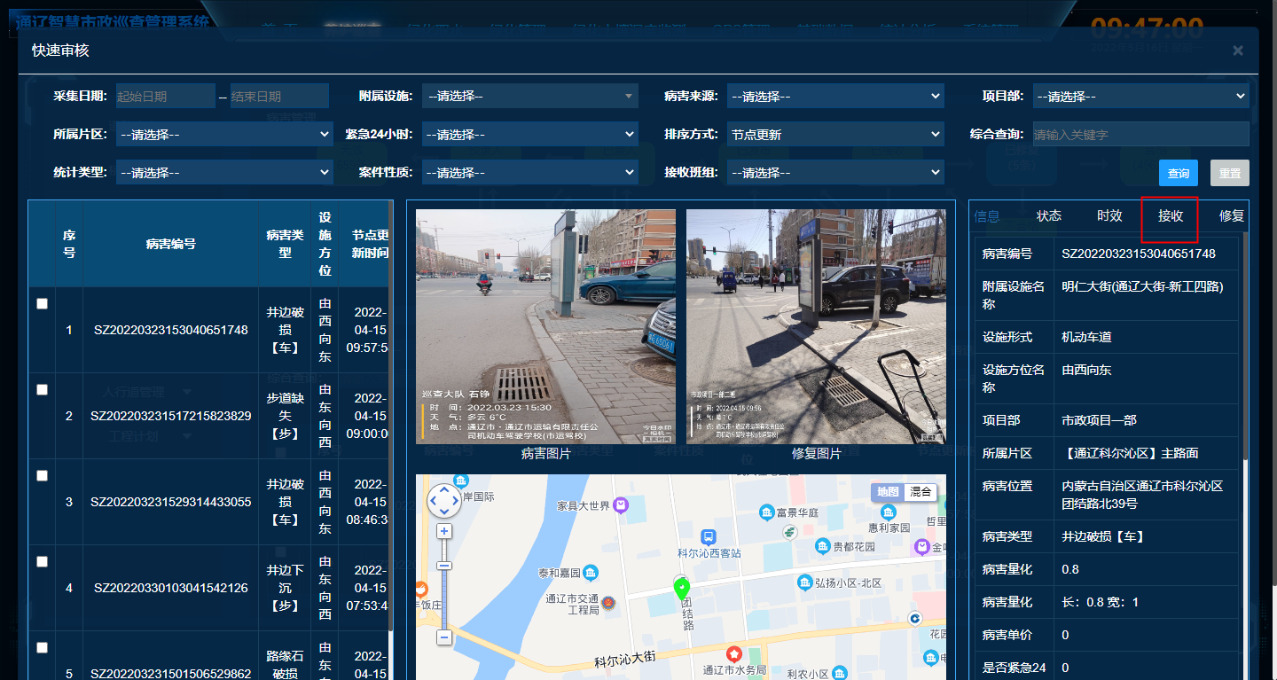This screenshot has height=680, width=1277.
Task: Open the 排序方式 dropdown showing 节点更新
Action: (x=835, y=135)
